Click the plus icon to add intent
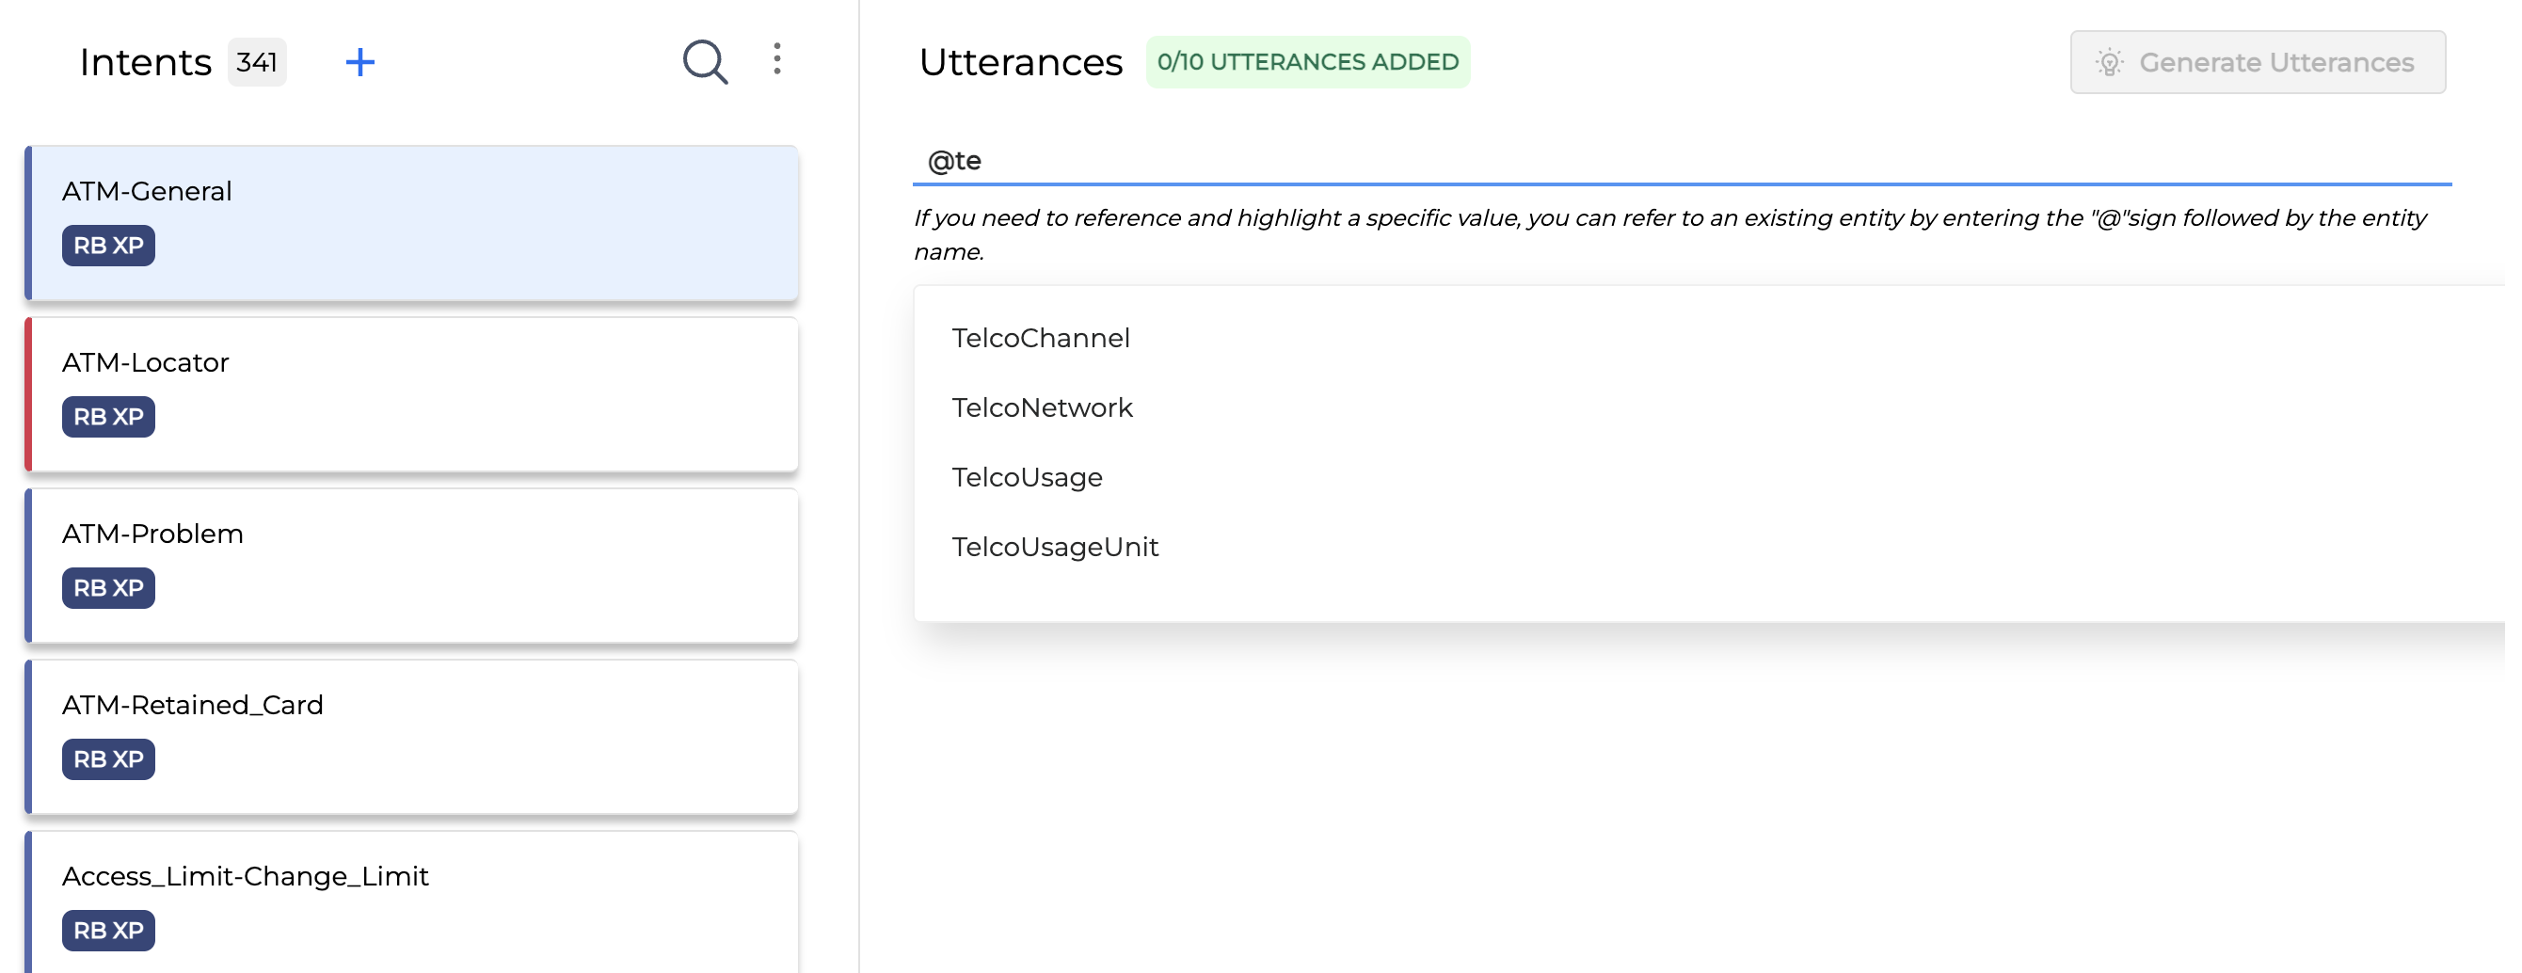Image resolution: width=2522 pixels, height=973 pixels. tap(360, 63)
